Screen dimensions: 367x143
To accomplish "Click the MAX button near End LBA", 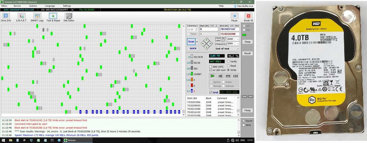I will (237, 26).
